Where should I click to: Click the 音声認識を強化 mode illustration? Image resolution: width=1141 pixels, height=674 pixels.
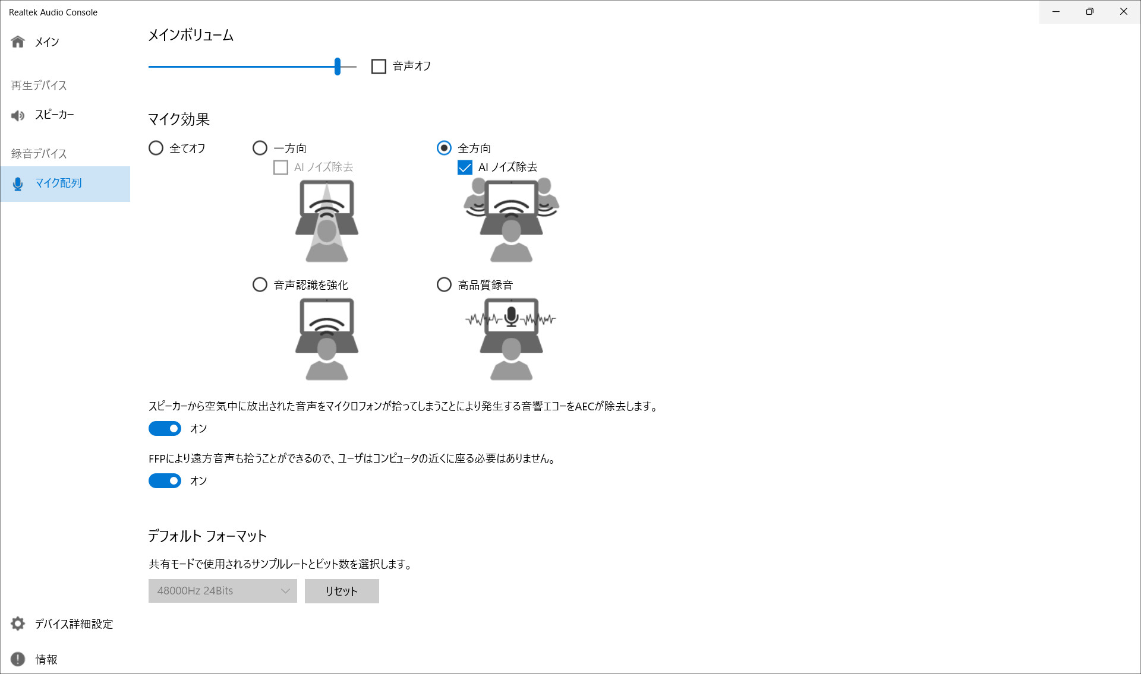point(327,338)
